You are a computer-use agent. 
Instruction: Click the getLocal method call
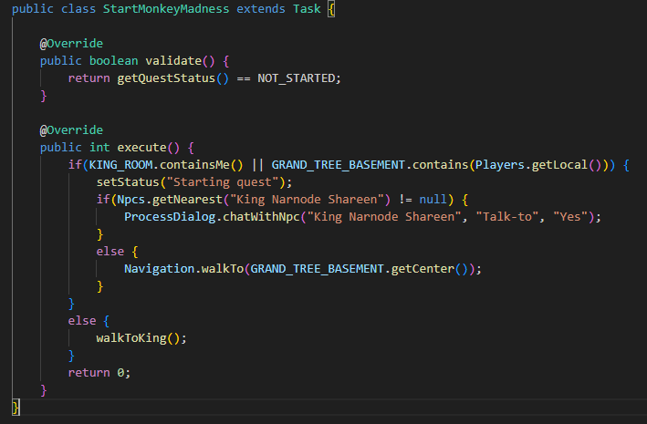559,165
